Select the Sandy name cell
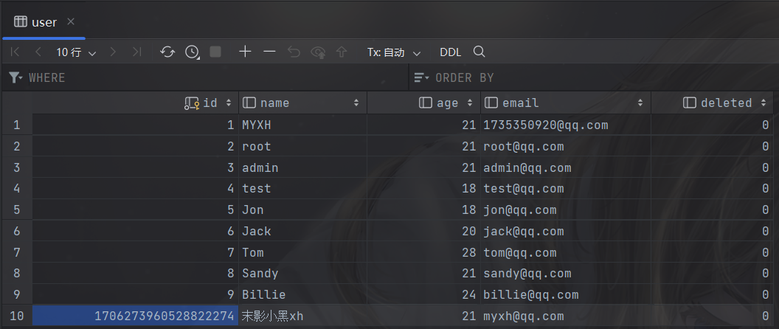 click(x=302, y=274)
